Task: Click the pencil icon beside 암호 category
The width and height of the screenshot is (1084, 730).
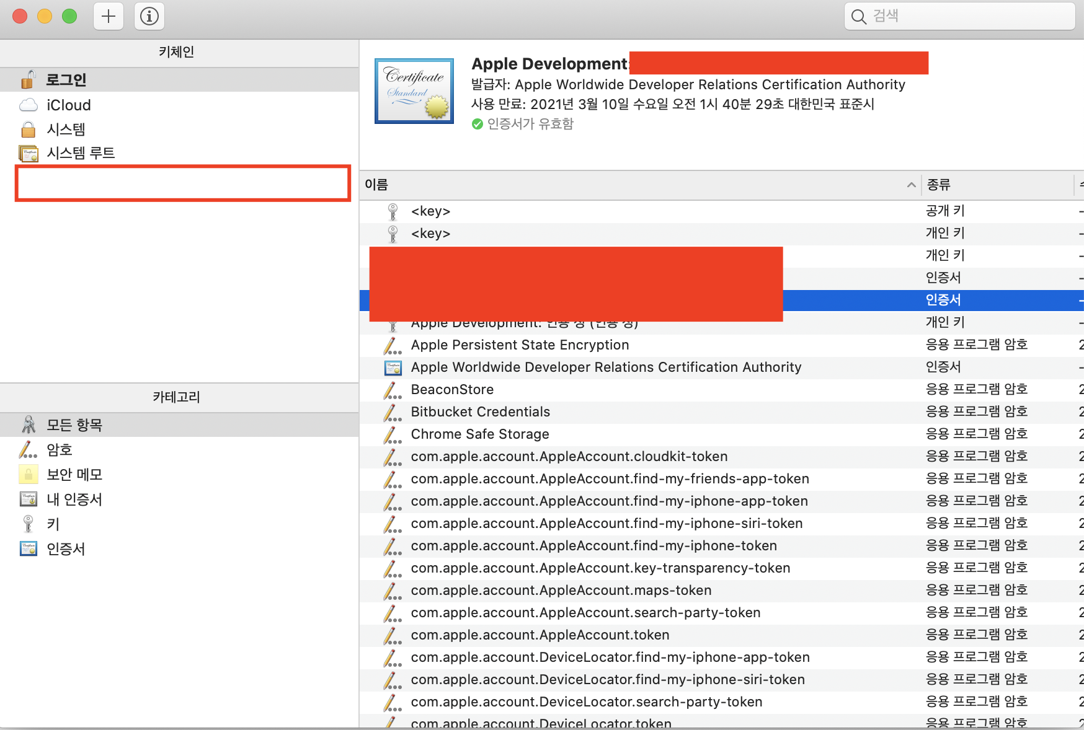Action: (28, 449)
